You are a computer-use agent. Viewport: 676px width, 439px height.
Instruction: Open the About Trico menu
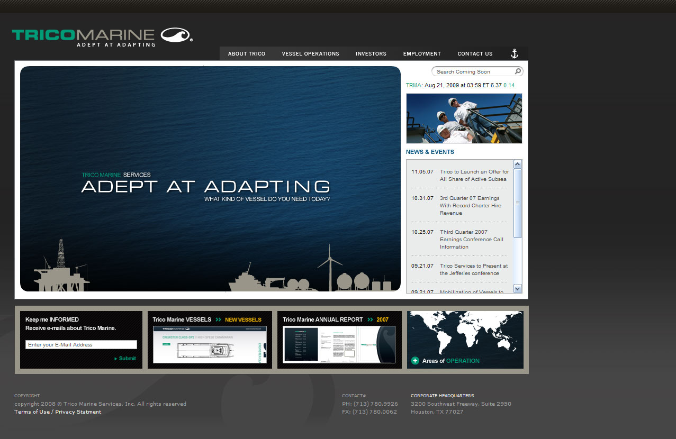click(x=247, y=53)
